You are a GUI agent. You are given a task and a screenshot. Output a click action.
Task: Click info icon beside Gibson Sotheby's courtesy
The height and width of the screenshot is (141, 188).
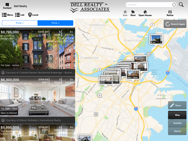point(3,120)
